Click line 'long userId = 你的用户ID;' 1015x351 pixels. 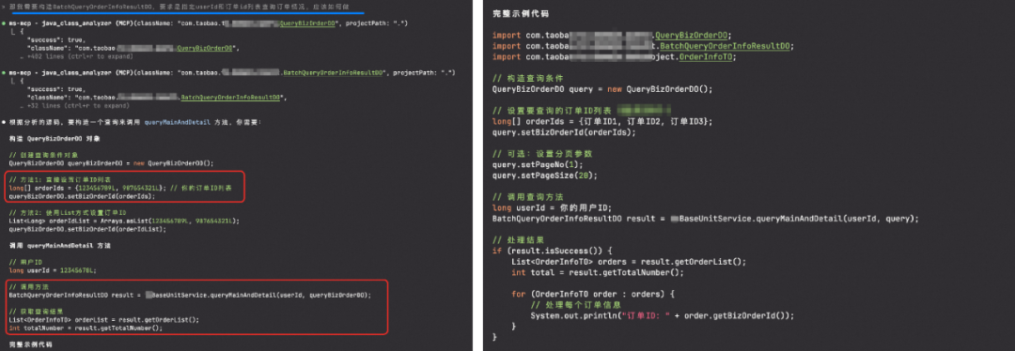pos(553,207)
